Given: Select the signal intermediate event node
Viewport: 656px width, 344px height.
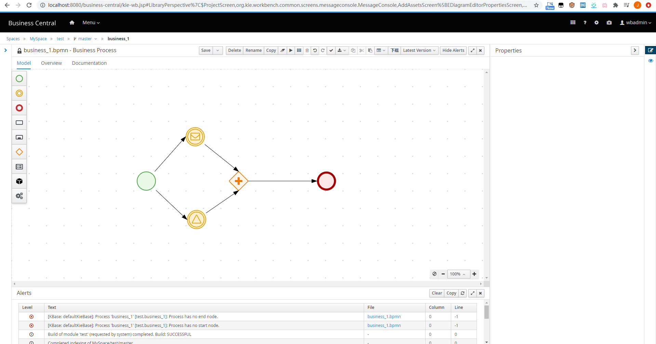Looking at the screenshot, I should pyautogui.click(x=197, y=220).
